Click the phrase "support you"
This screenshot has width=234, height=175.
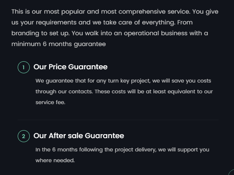[193, 150]
